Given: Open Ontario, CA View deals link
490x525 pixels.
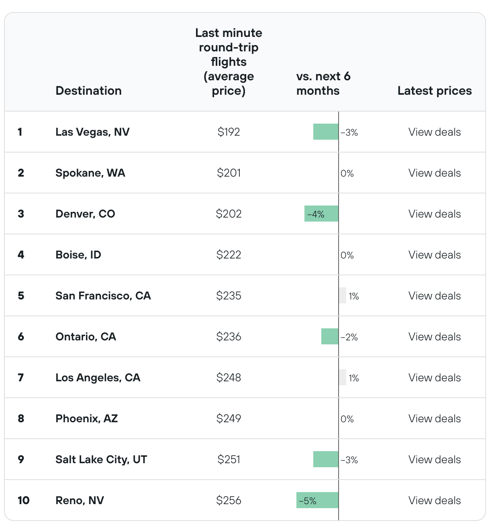Looking at the screenshot, I should click(x=434, y=337).
